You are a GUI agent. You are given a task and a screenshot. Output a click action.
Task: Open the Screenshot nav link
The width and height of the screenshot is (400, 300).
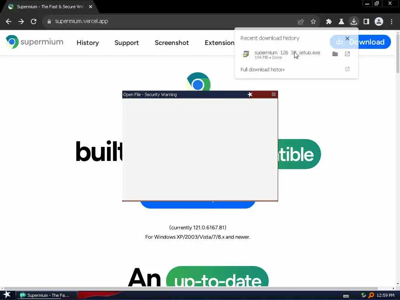click(172, 43)
